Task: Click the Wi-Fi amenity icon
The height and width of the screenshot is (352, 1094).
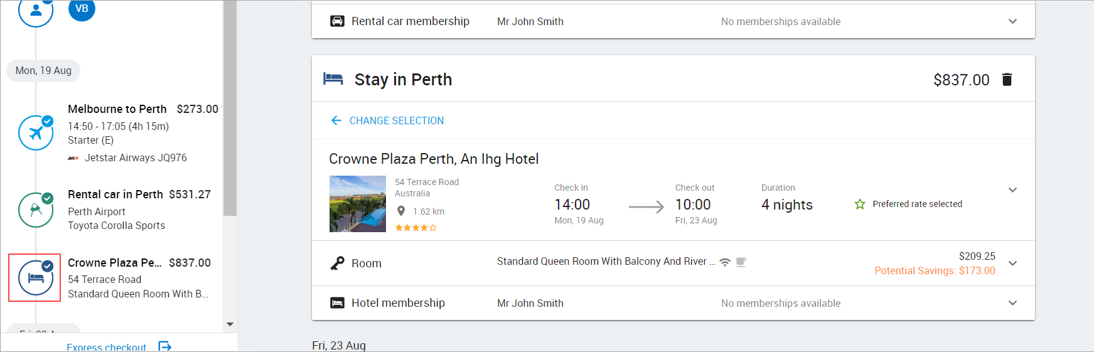Action: [x=725, y=262]
